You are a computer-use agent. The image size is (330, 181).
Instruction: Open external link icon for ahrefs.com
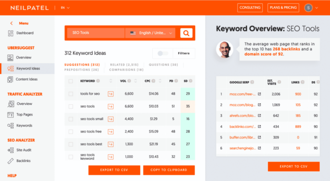pos(259,115)
